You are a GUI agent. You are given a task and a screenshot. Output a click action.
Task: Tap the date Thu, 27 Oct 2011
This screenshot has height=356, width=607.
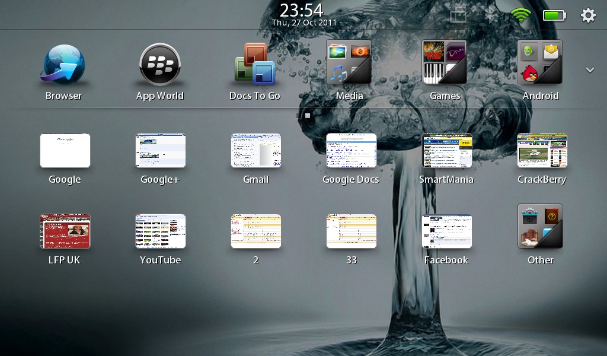304,23
